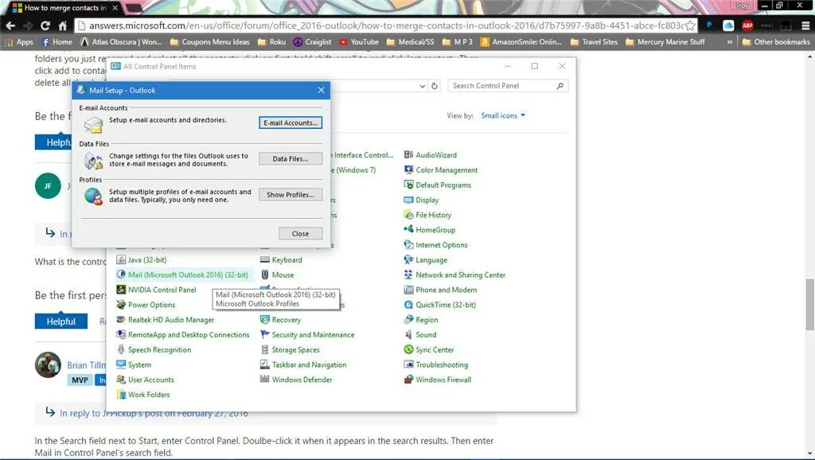Open the Apps bookmark shortcut

click(19, 41)
